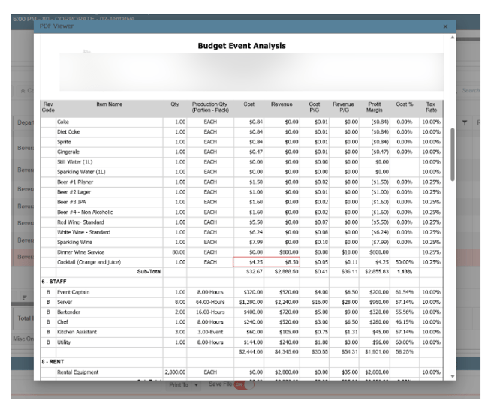Click the Revenue column header
Screen dimensions: 503x410
282,104
